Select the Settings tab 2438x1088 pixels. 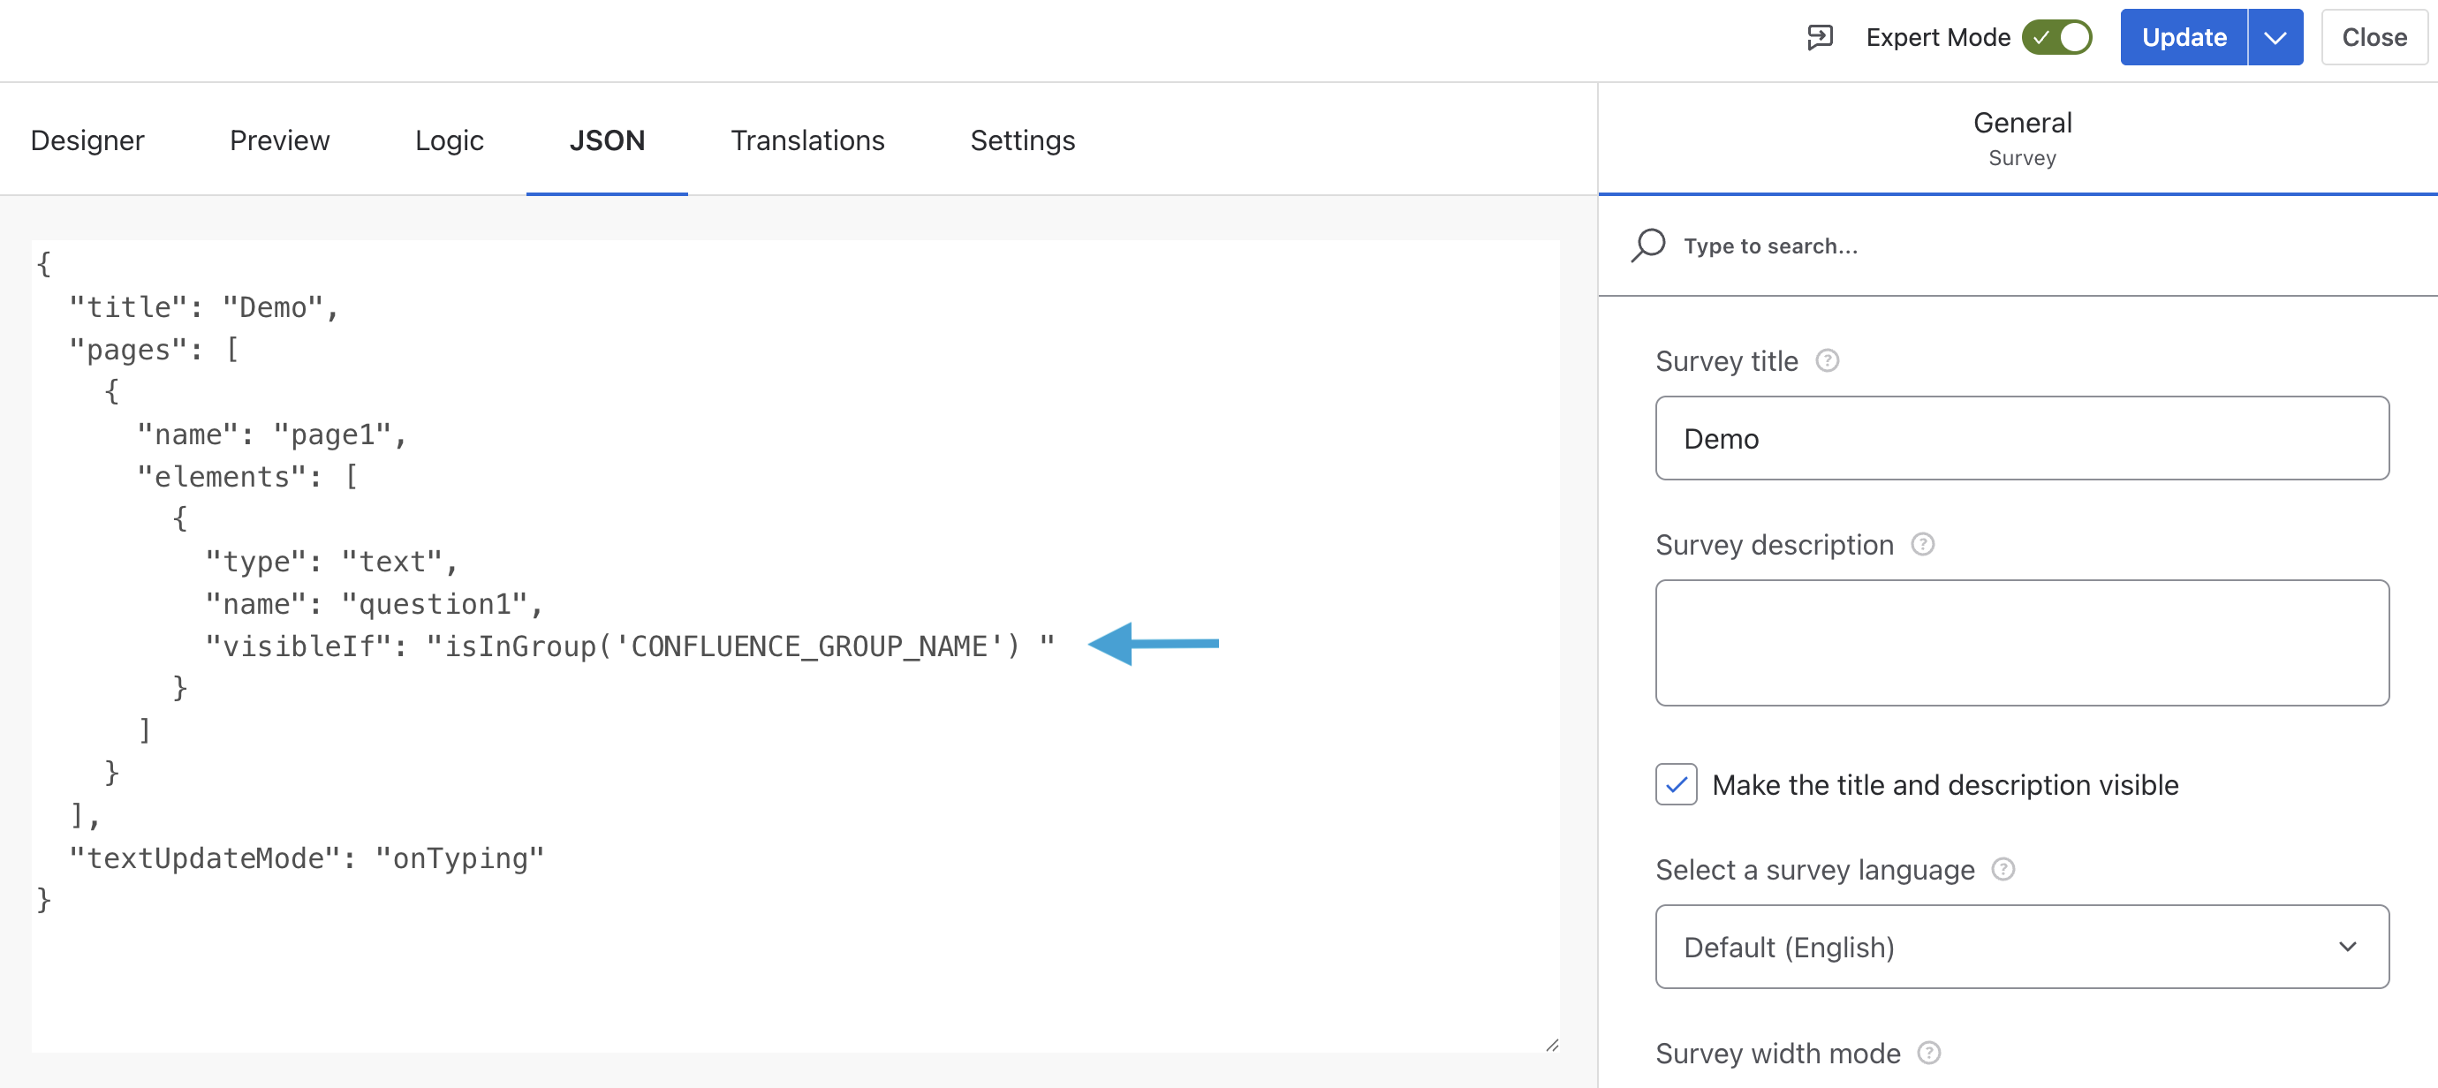[x=1022, y=140]
